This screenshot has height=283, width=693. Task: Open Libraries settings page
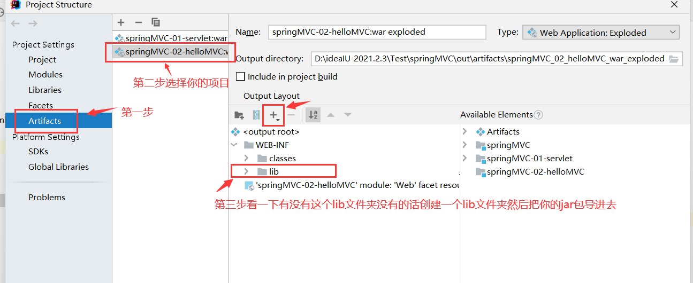point(45,90)
